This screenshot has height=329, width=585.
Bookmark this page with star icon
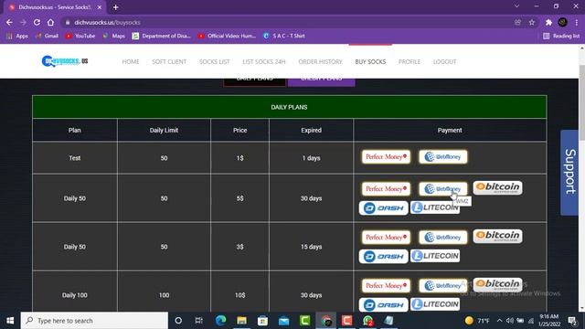(x=532, y=22)
